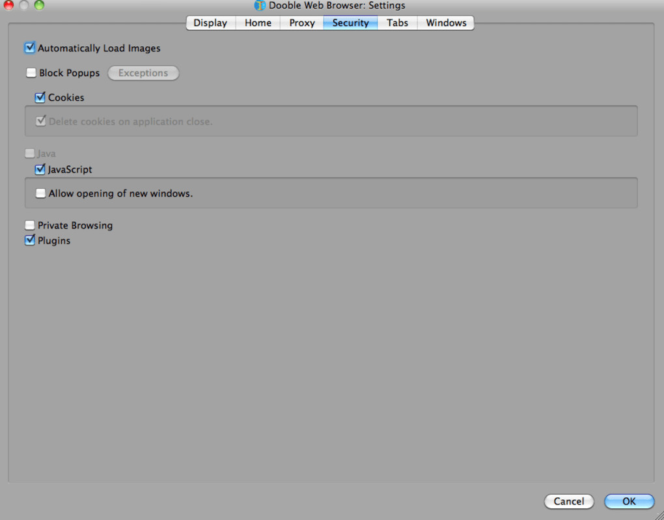
Task: Check Allow opening of new windows
Action: (40, 193)
